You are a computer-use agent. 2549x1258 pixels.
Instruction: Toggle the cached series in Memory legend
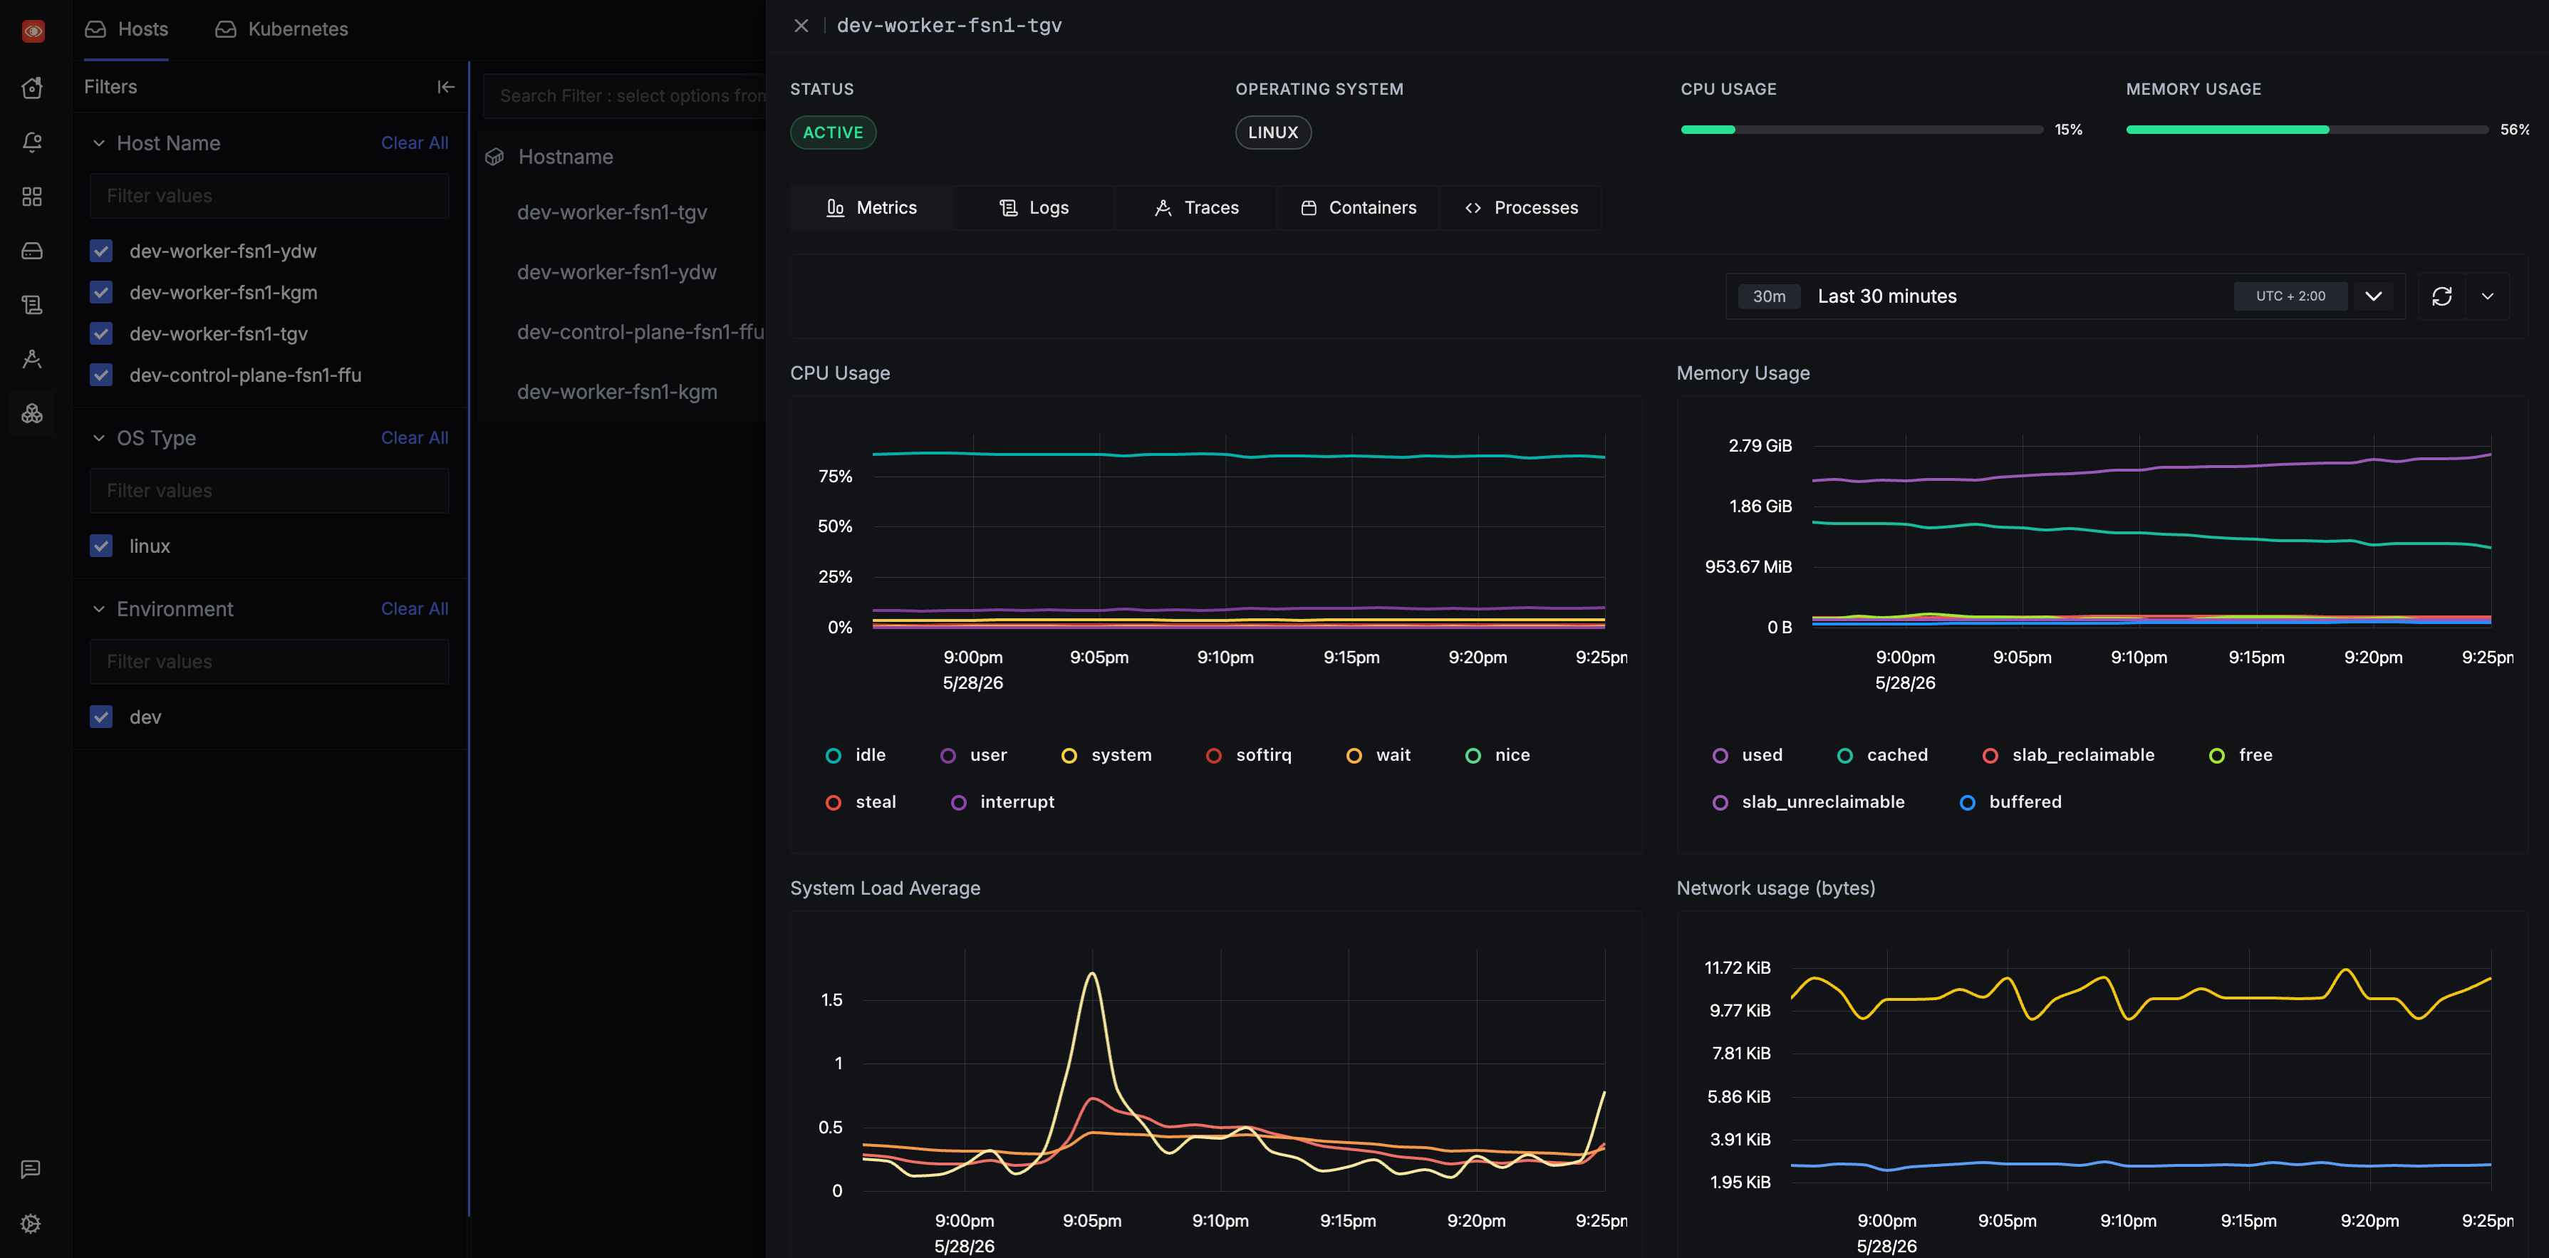1882,755
